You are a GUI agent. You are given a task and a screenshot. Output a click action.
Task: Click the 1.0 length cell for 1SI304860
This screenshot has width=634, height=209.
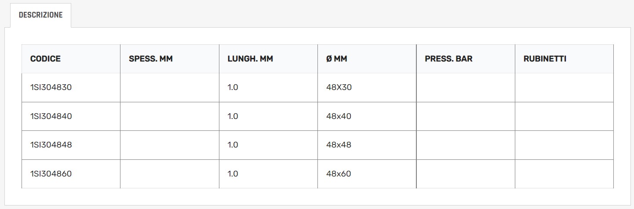(233, 174)
